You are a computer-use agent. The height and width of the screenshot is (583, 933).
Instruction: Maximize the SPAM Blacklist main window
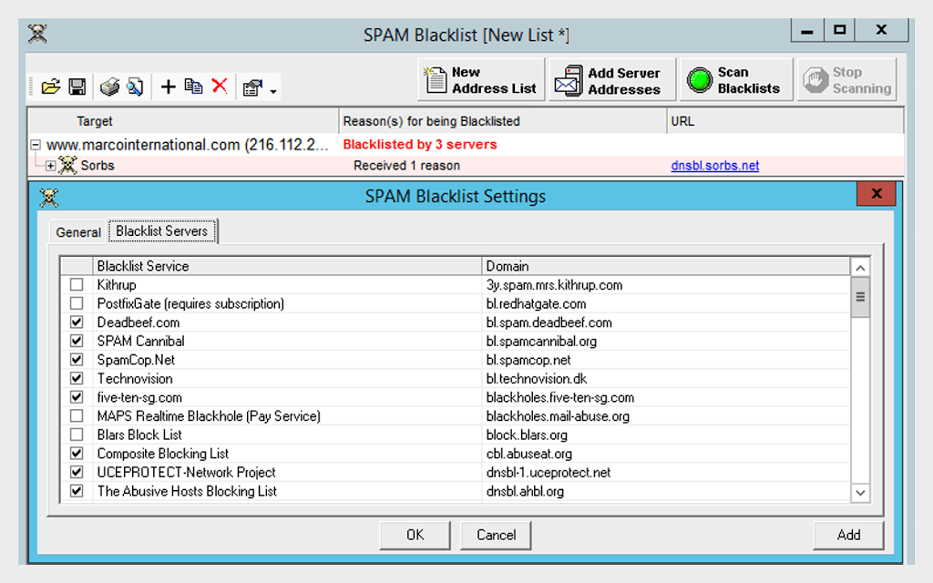click(839, 30)
